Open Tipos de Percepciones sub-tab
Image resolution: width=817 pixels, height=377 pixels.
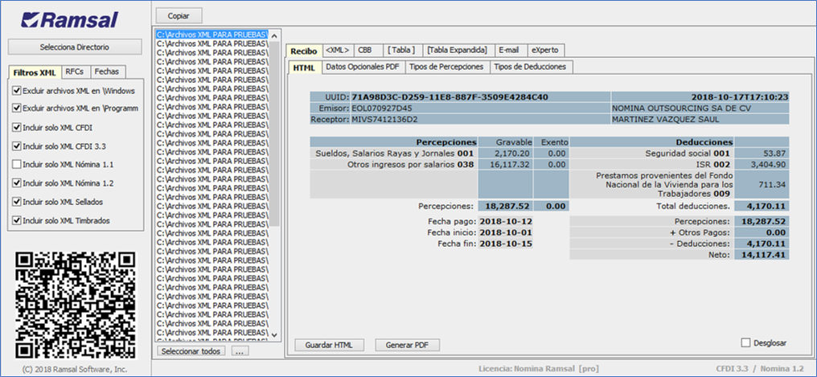point(447,67)
